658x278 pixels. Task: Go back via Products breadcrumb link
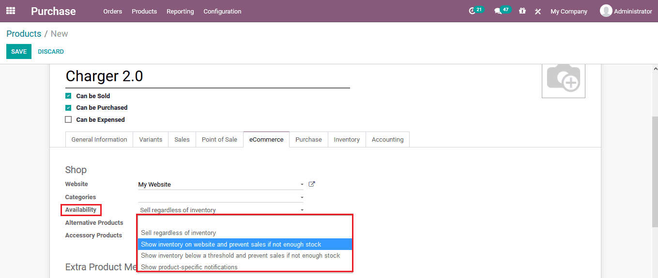[x=24, y=34]
